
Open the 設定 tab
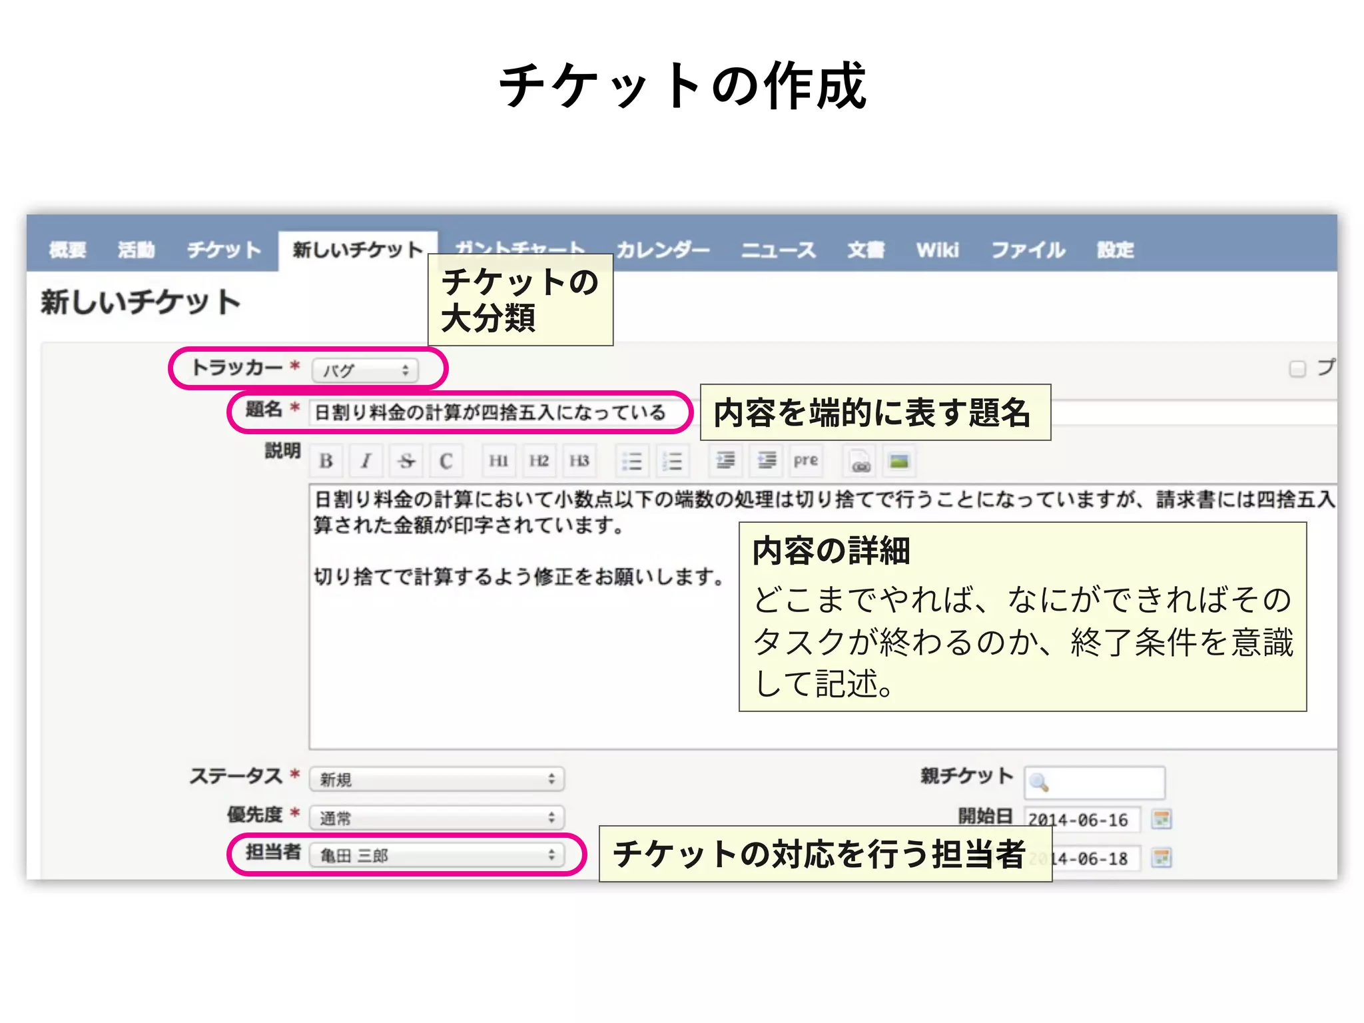[1116, 250]
